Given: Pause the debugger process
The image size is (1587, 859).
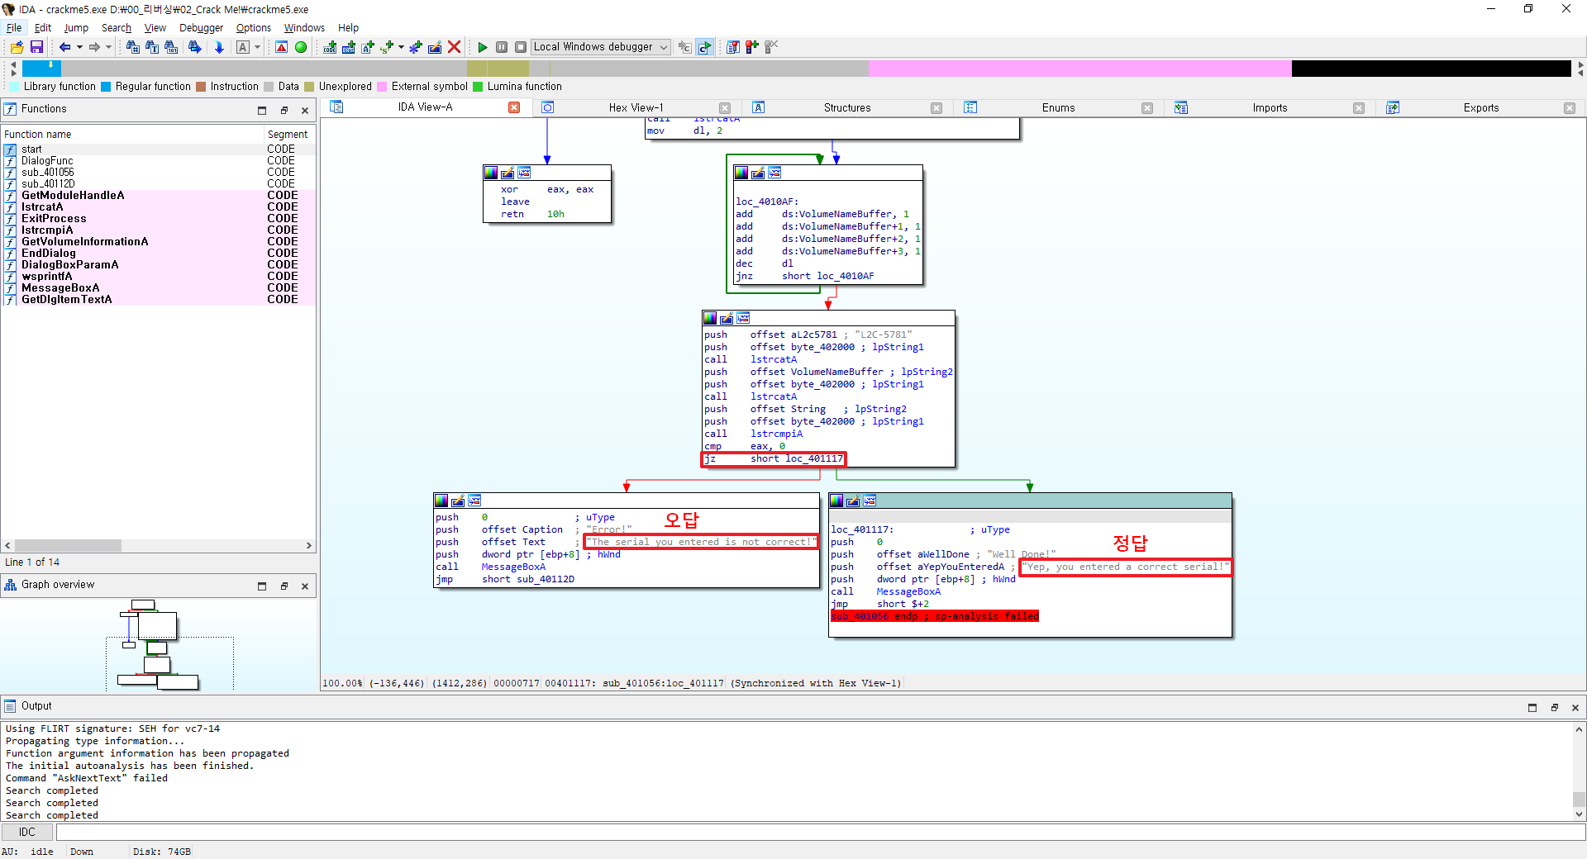Looking at the screenshot, I should 502,47.
